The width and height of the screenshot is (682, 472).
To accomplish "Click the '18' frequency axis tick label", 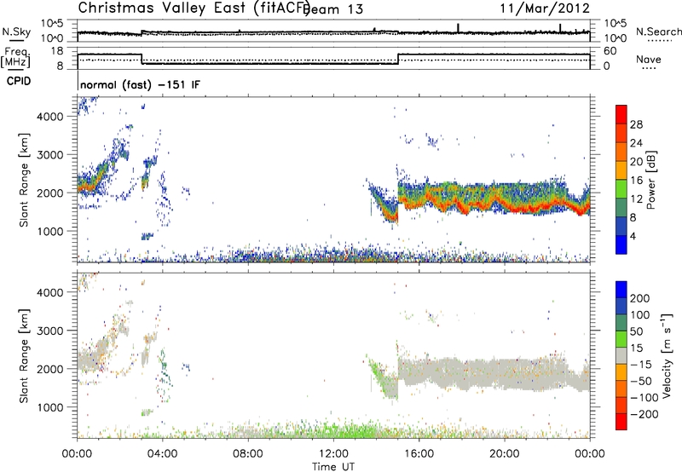I will coord(58,51).
